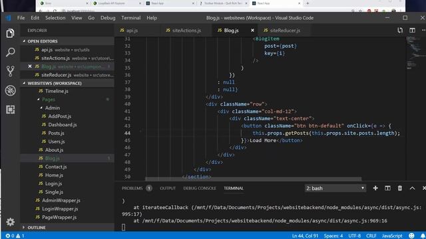Open the Search view in activity bar
The height and width of the screenshot is (239, 426).
pyautogui.click(x=11, y=52)
